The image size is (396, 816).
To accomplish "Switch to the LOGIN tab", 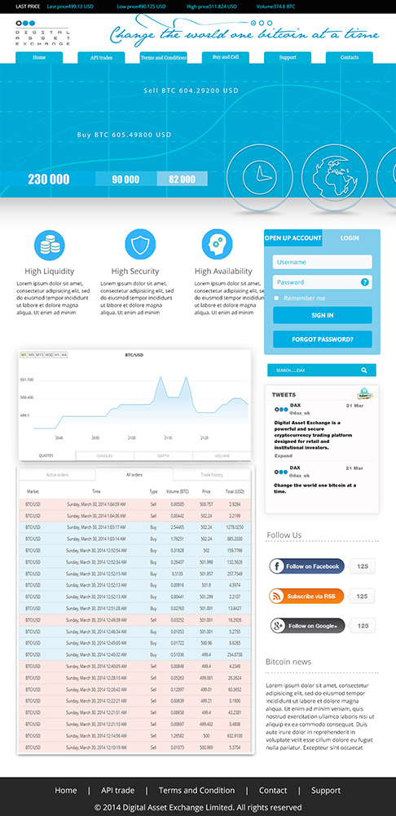I will click(350, 237).
